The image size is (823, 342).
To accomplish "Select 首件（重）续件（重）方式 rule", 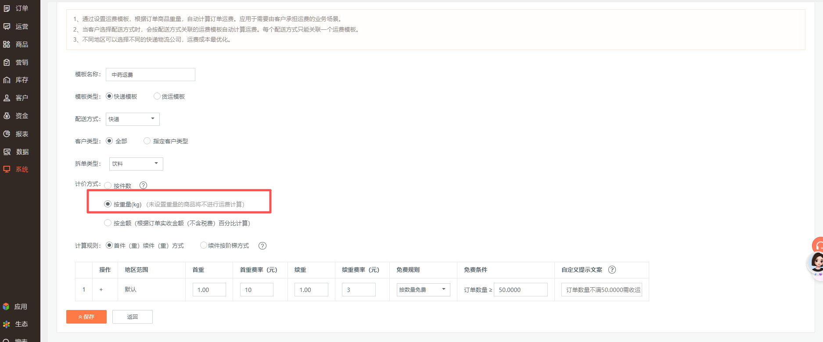I will pyautogui.click(x=109, y=245).
